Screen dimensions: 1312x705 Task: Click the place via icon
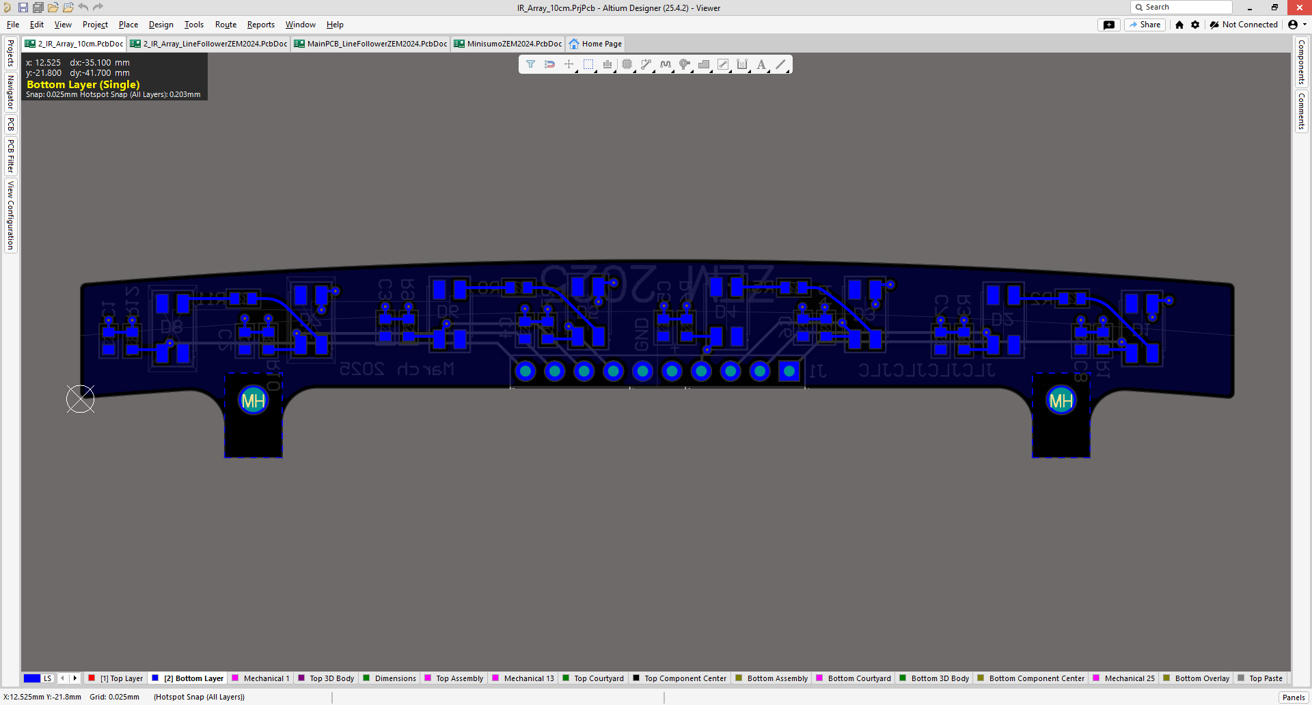pos(684,64)
